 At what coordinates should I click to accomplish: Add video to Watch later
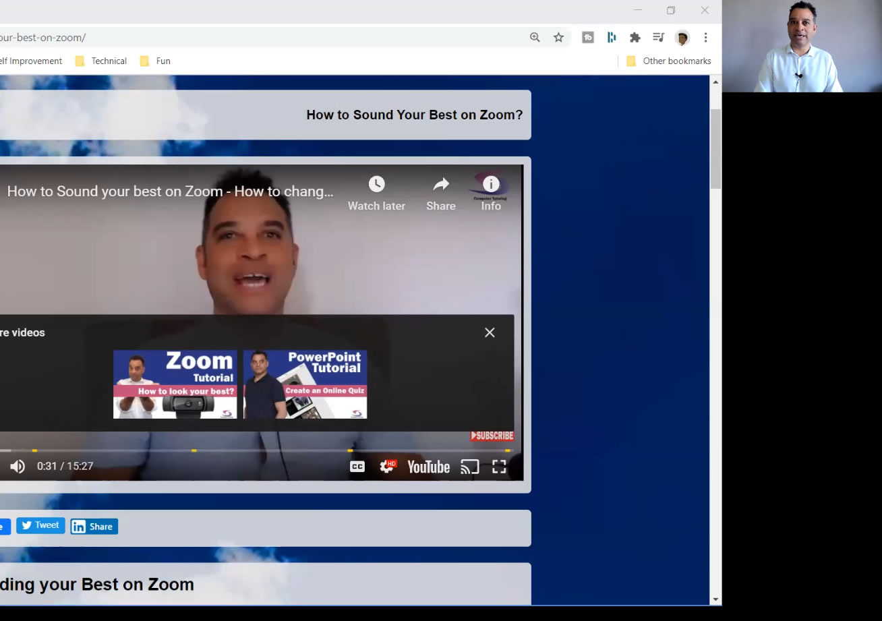[x=376, y=193]
